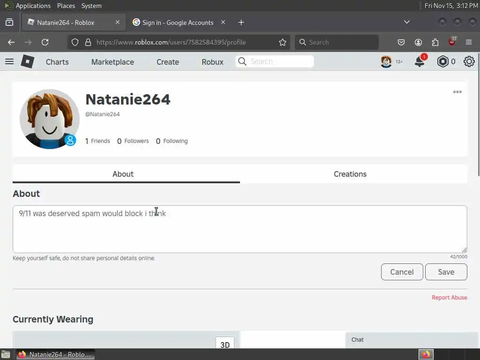The image size is (480, 360).
Task: Open Pocket save icon
Action: [401, 42]
